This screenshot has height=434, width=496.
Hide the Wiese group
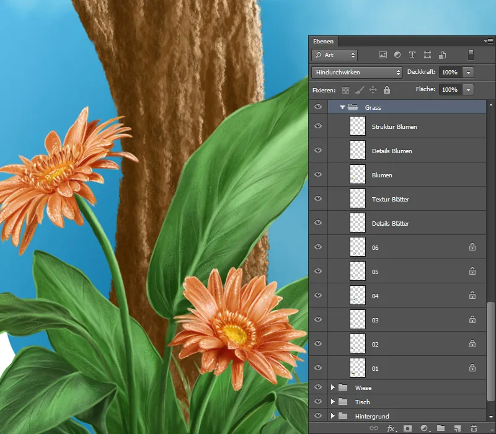(x=318, y=387)
